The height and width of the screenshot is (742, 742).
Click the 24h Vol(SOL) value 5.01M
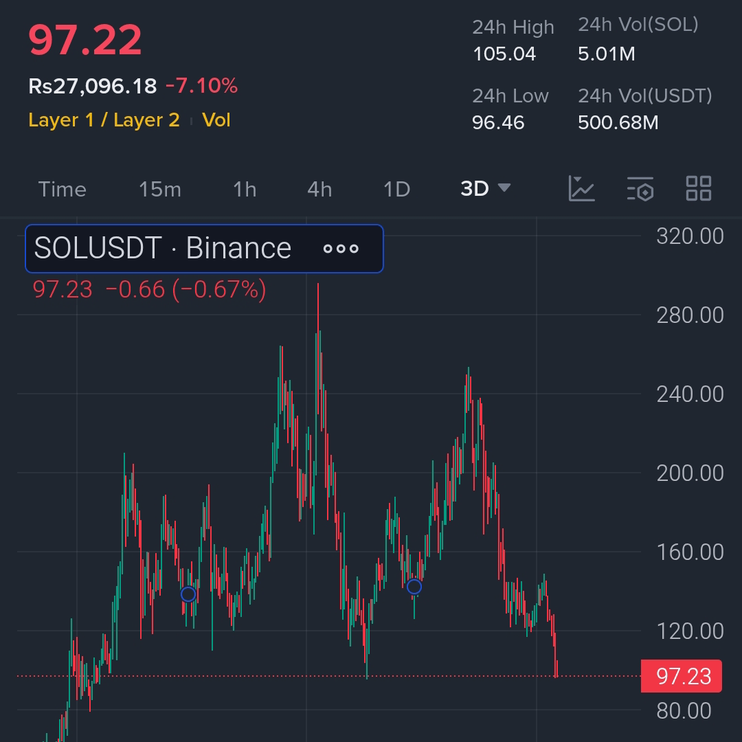click(x=607, y=54)
